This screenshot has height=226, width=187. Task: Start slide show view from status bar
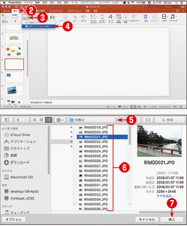[x=145, y=107]
